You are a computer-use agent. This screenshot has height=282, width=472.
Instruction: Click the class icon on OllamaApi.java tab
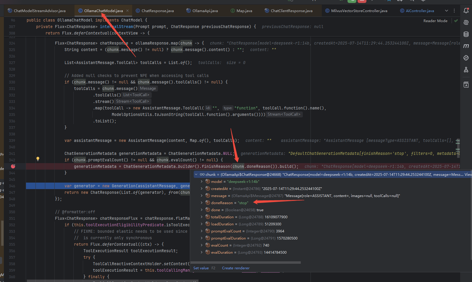coord(188,11)
